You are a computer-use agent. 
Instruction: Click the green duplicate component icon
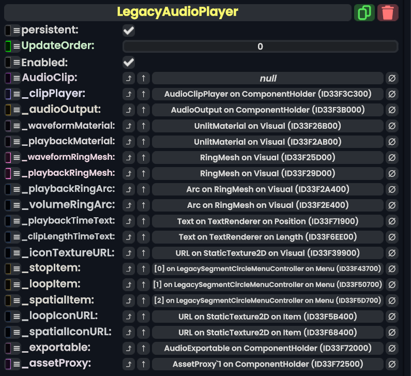pyautogui.click(x=364, y=12)
